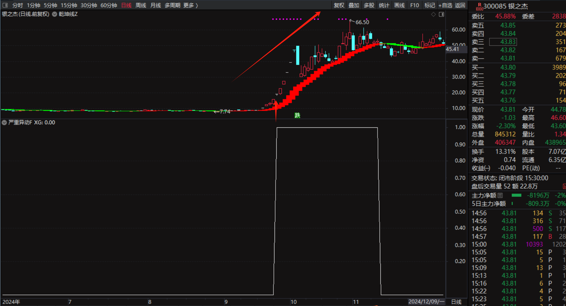Expand the 乾坤线Z indicator dropdown

click(x=54, y=14)
